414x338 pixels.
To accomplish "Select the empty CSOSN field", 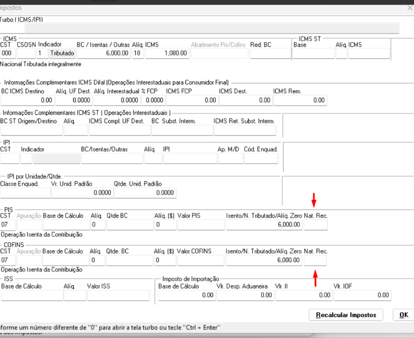I will (x=26, y=53).
